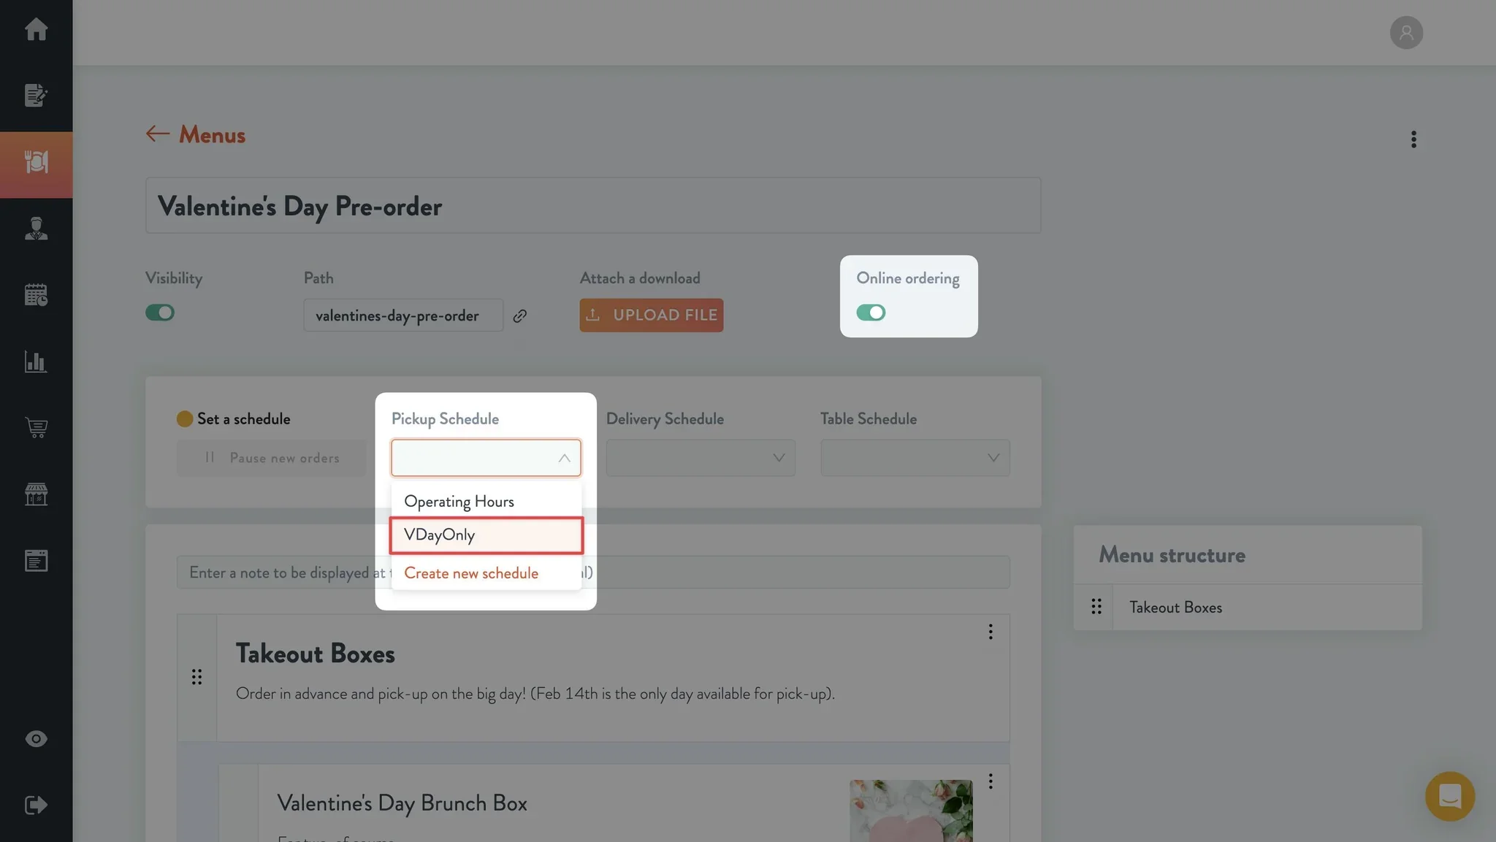Expand the Table Schedule dropdown
Screen dimensions: 1496x842
coord(915,458)
